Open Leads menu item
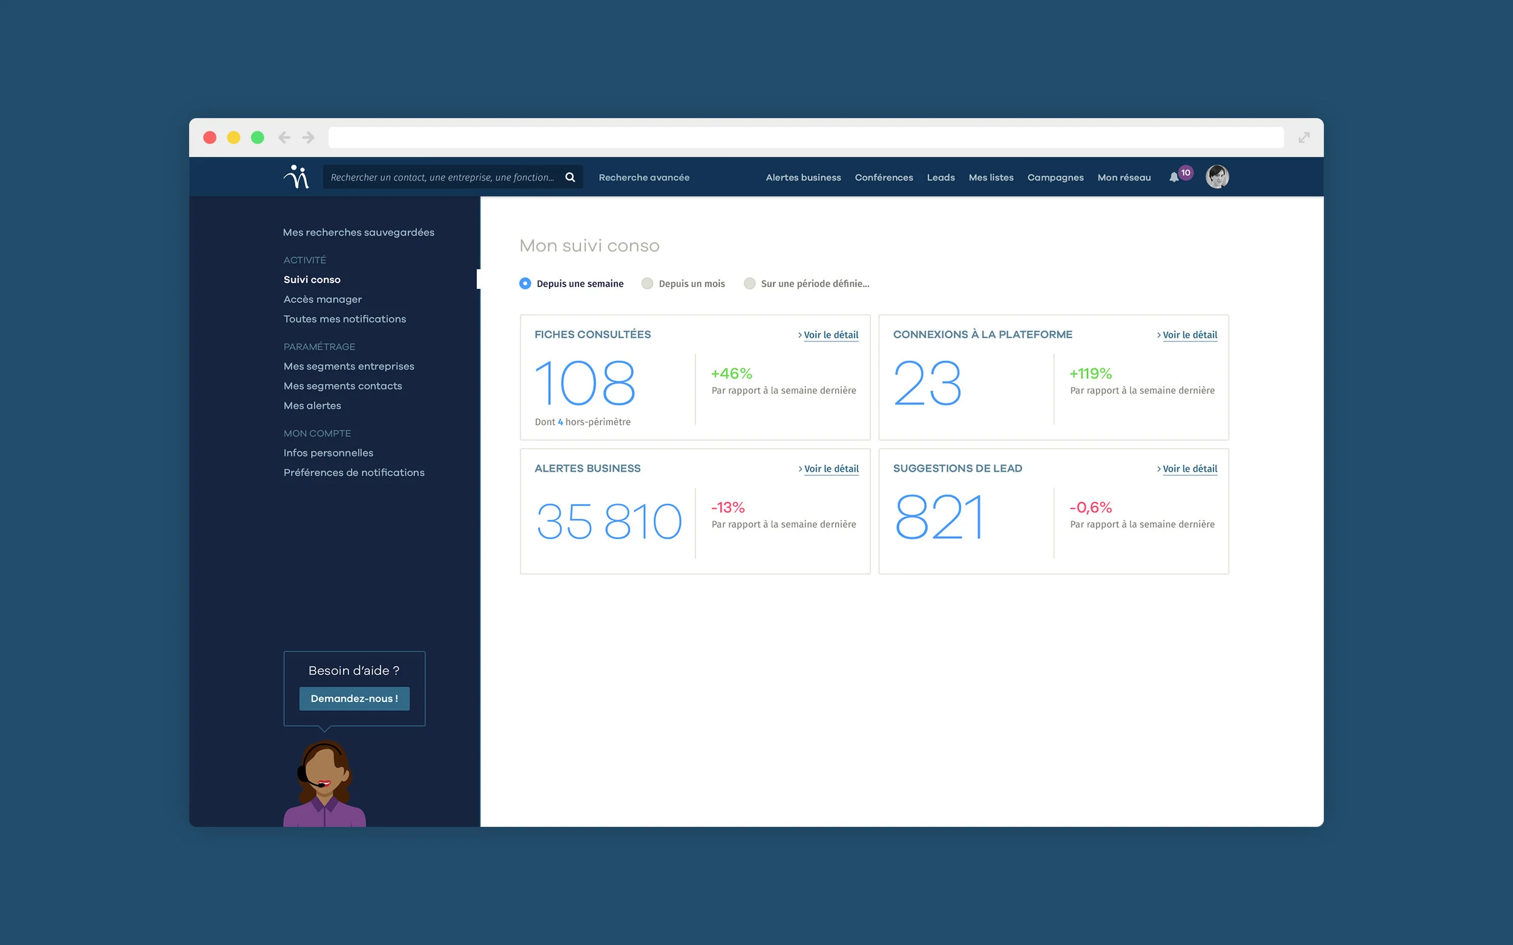 940,178
